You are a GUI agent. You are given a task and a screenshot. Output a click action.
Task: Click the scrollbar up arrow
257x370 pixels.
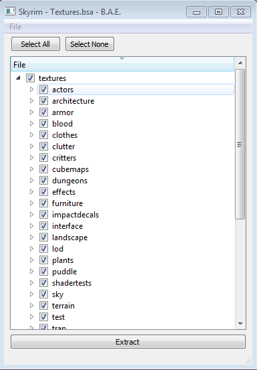pyautogui.click(x=240, y=63)
